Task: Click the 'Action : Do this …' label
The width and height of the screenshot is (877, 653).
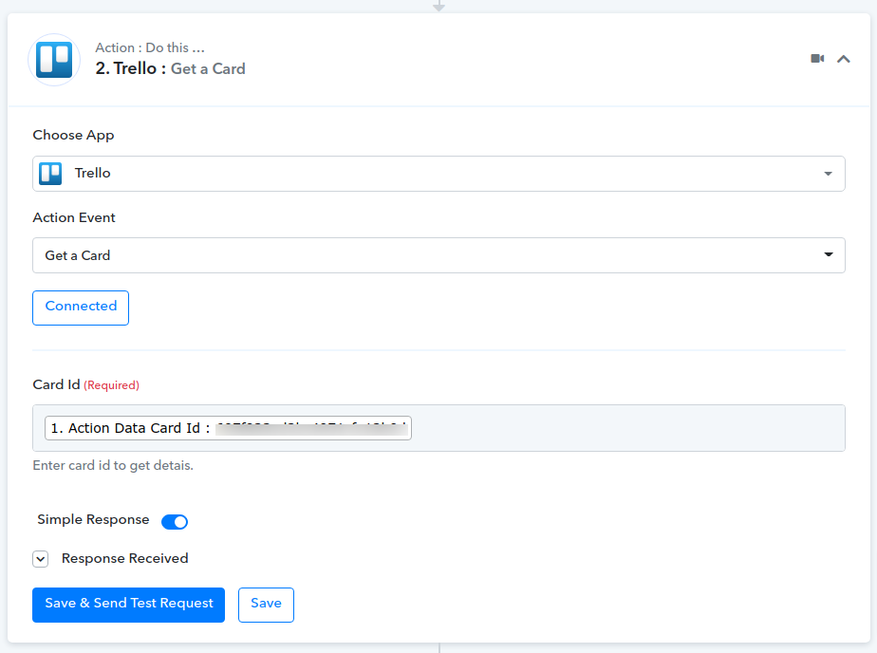Action: pos(150,47)
